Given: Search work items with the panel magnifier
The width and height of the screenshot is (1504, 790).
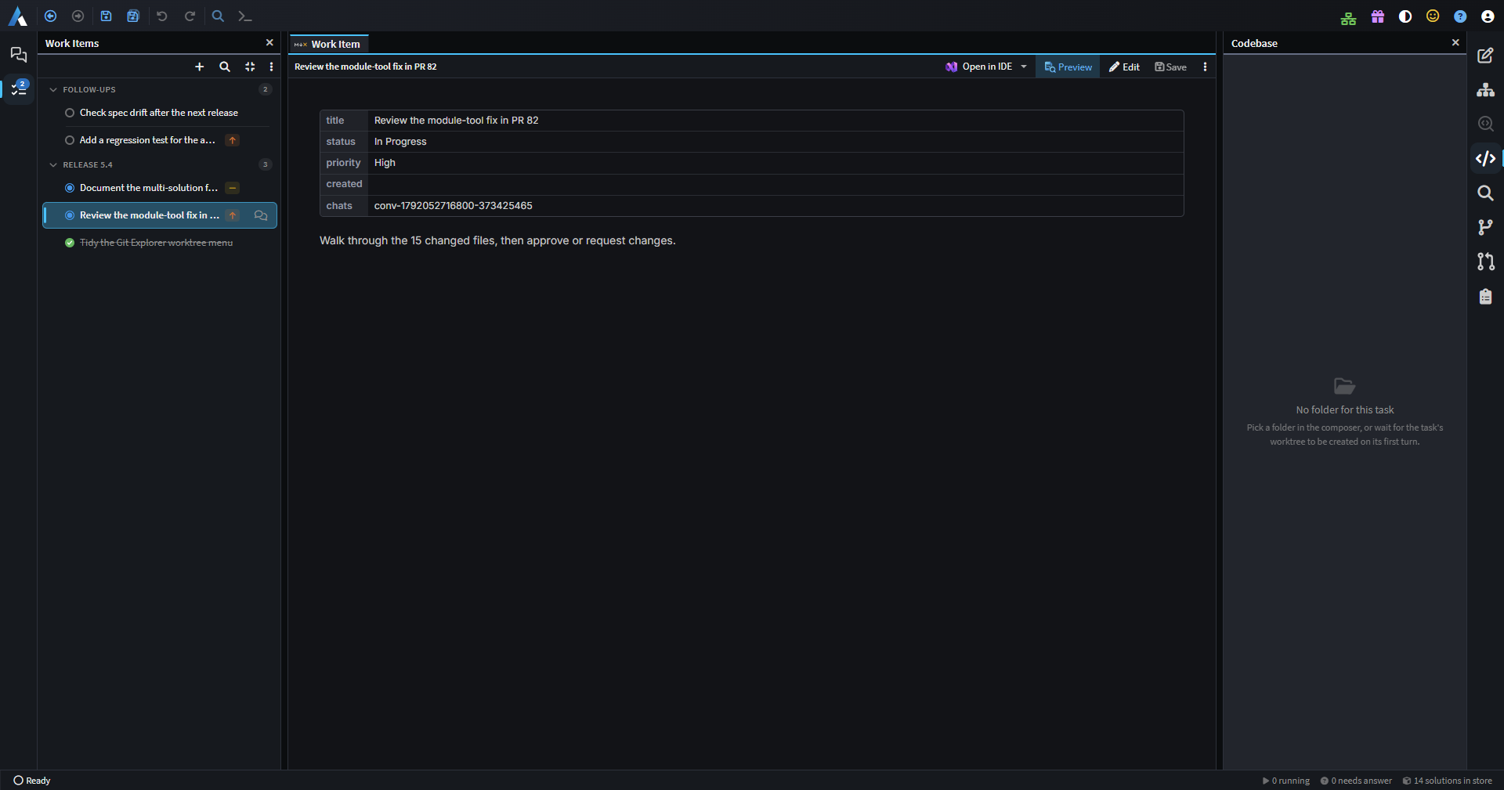Looking at the screenshot, I should (x=225, y=67).
